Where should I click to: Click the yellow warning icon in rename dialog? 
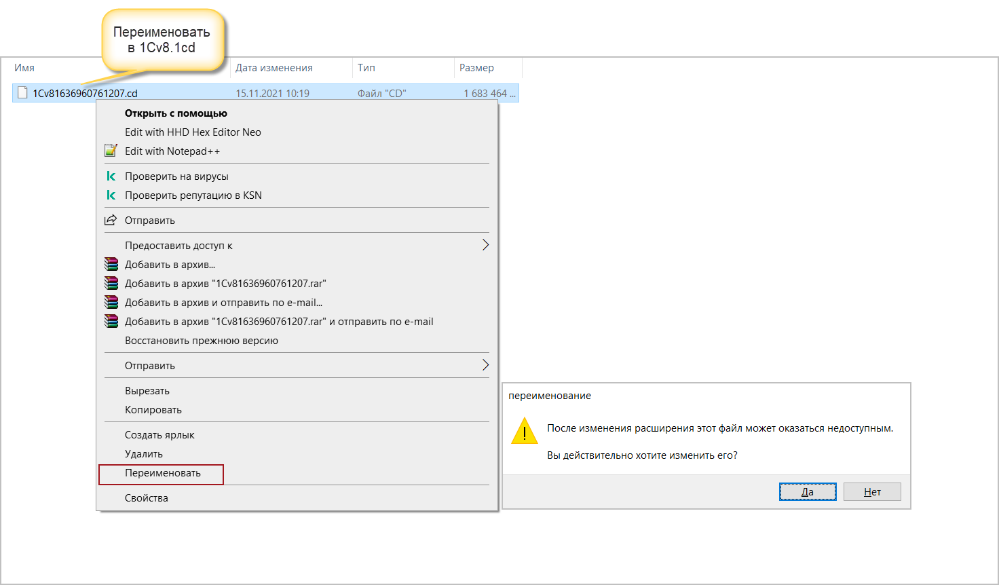(x=524, y=432)
